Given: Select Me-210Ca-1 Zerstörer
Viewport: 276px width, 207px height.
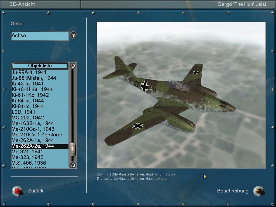Looking at the screenshot, I should tap(40, 135).
